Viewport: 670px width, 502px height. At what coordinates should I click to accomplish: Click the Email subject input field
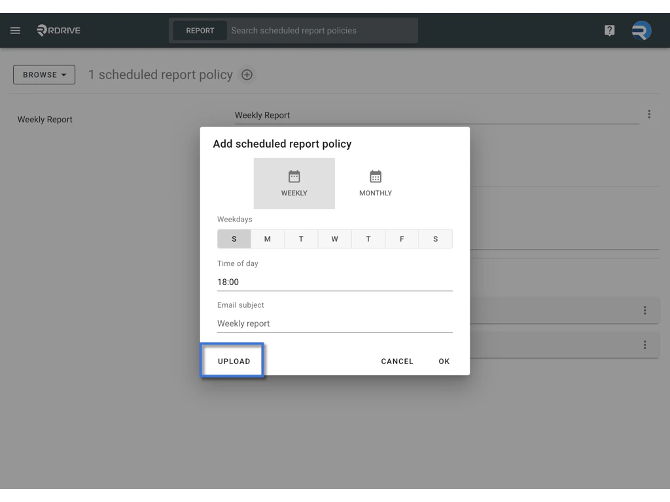(x=334, y=323)
